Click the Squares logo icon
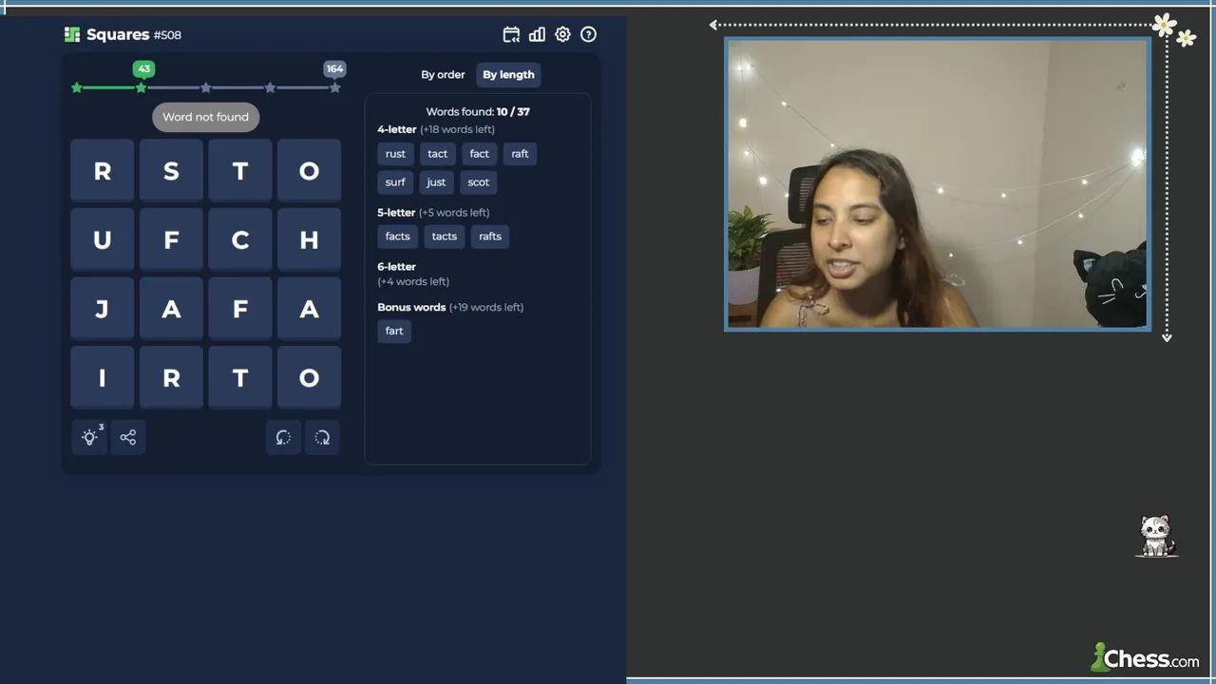 72,34
